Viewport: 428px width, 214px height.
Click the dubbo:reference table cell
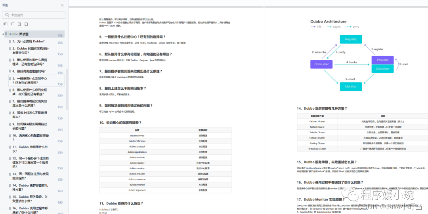point(137,141)
